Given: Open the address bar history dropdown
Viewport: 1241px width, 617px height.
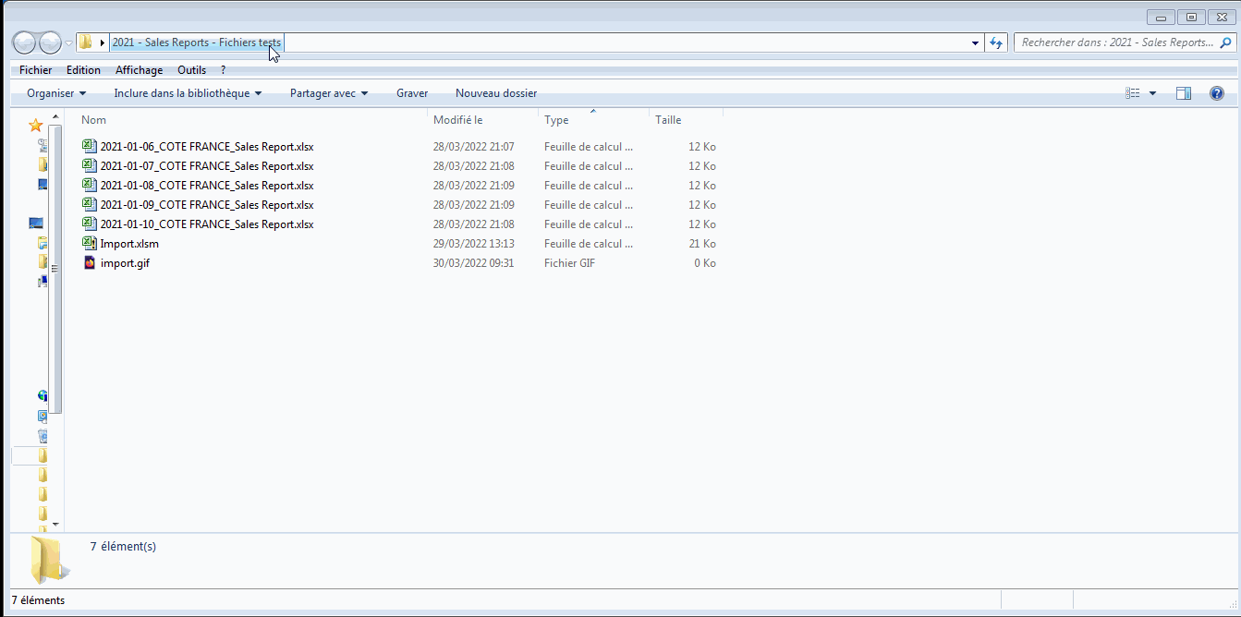Looking at the screenshot, I should coord(976,42).
